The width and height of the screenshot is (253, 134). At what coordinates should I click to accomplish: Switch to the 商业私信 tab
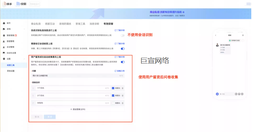[36, 24]
